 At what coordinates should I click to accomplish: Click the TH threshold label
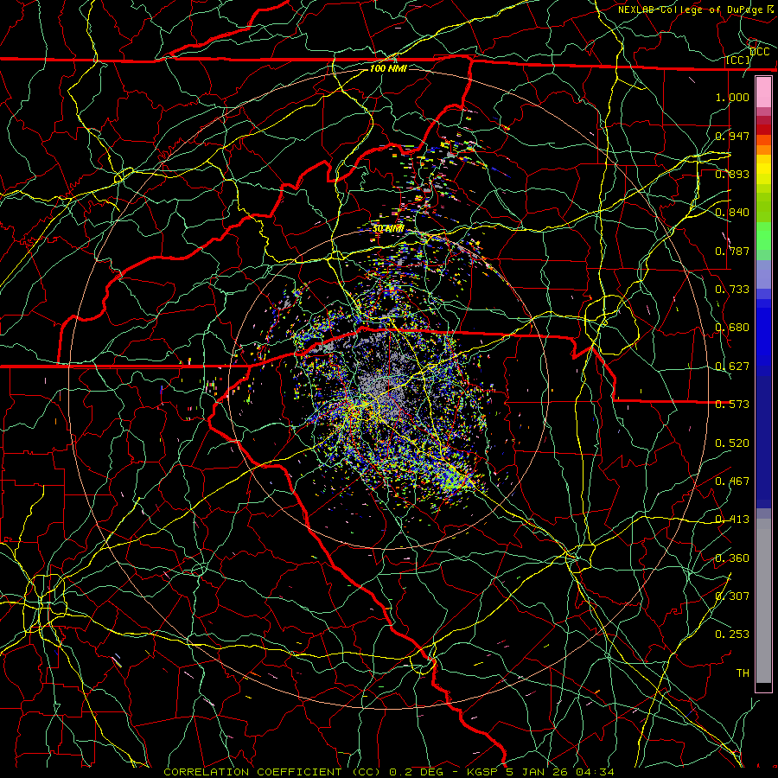tap(743, 673)
